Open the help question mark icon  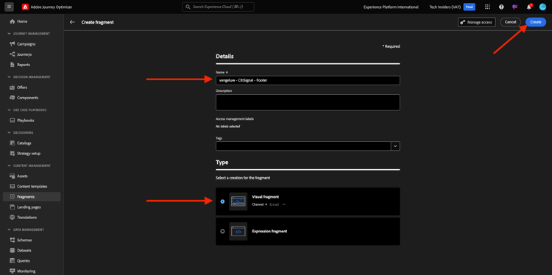click(501, 7)
